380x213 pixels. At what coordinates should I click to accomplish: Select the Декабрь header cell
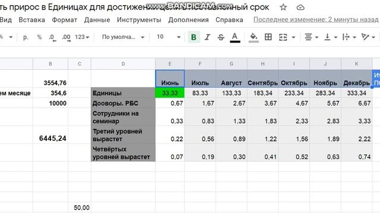point(356,79)
